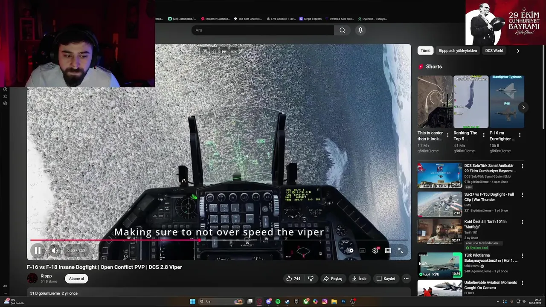The image size is (546, 307).
Task: Click the skip-forward overlay icon
Action: [224, 52]
